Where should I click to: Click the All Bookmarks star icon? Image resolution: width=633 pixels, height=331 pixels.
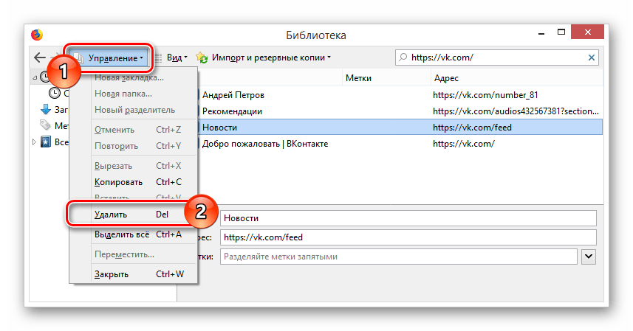[46, 142]
